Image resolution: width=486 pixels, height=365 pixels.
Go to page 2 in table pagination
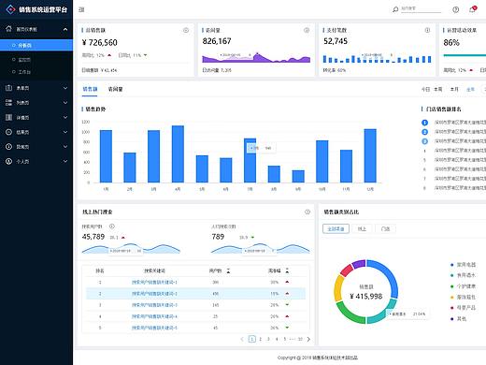coord(261,339)
